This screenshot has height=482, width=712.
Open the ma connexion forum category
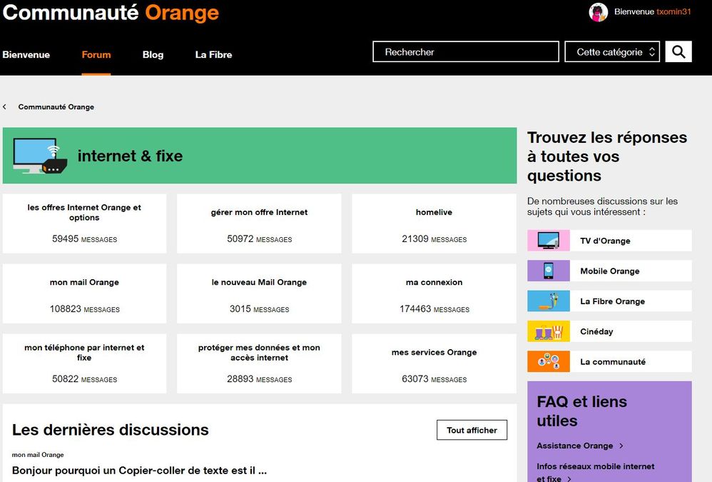pyautogui.click(x=434, y=283)
